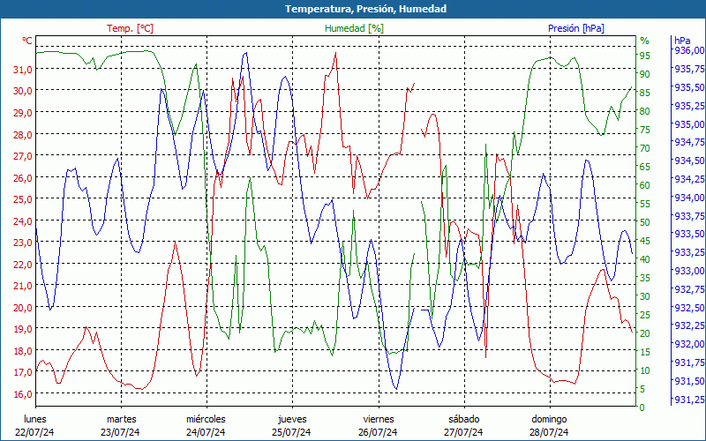Click the '932,75' pressure axis value
This screenshot has width=706, height=441.
click(x=688, y=288)
